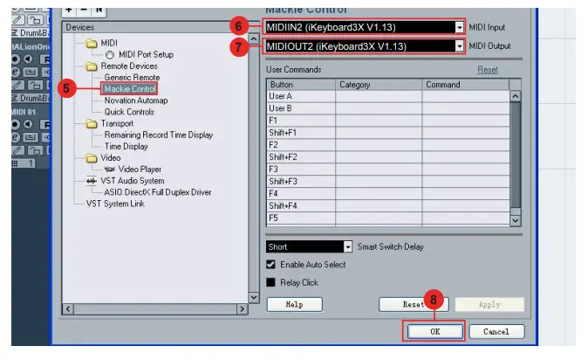Select the User A row
588x360 pixels.
388,96
